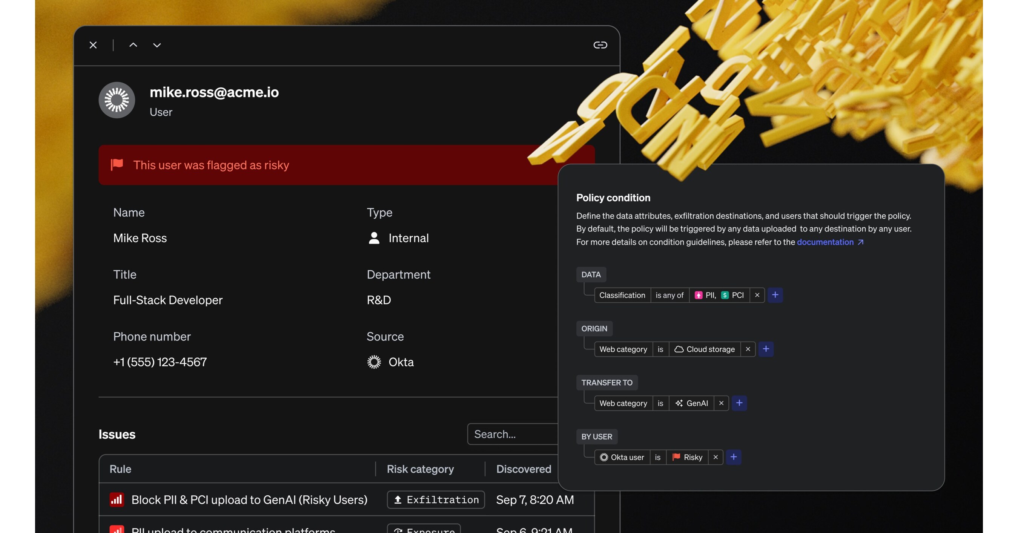The image size is (1018, 533).
Task: Open Block PII & PCI upload issue row
Action: pos(249,500)
